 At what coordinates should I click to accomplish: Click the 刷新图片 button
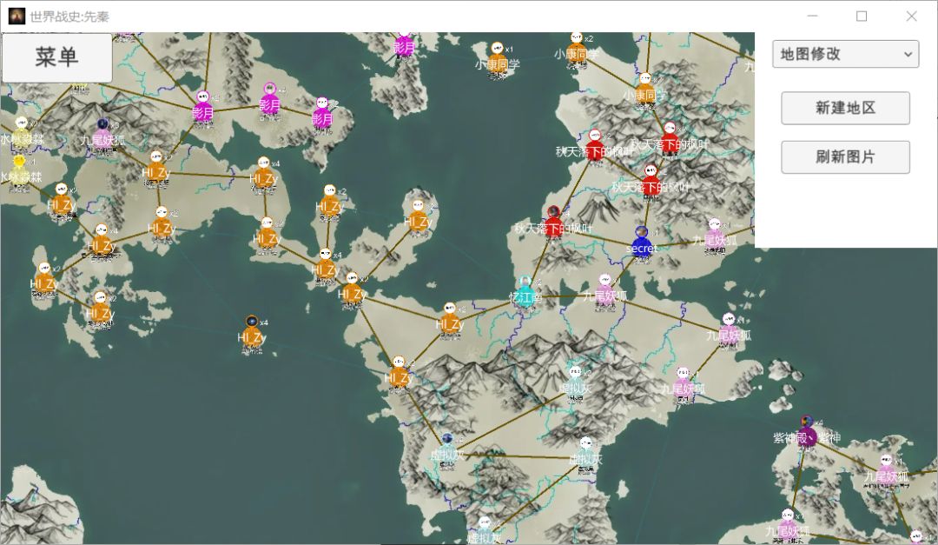click(845, 157)
